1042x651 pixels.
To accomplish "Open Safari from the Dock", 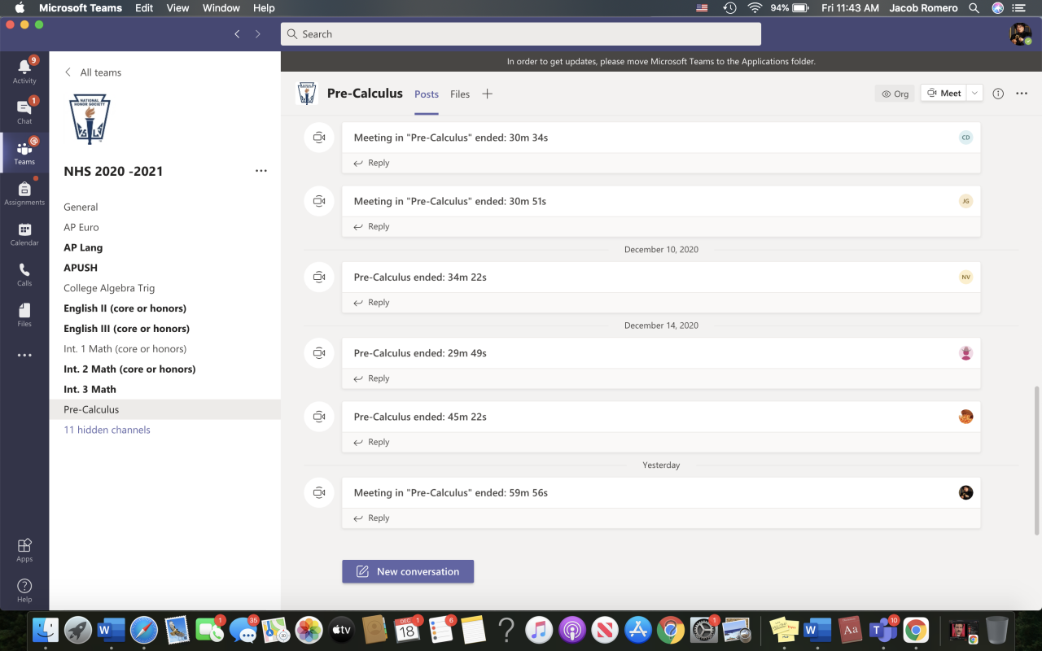I will coord(144,629).
